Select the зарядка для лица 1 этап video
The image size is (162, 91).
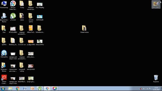point(13,56)
